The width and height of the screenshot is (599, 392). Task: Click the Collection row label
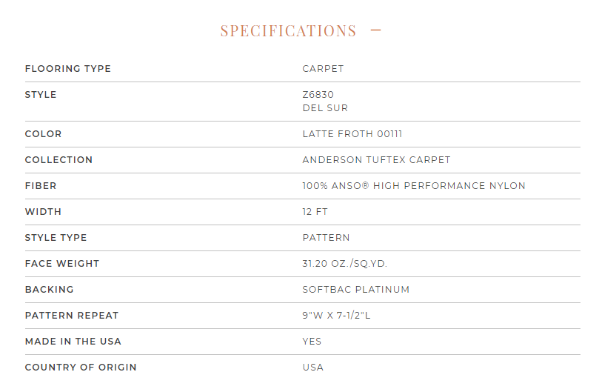(x=58, y=160)
